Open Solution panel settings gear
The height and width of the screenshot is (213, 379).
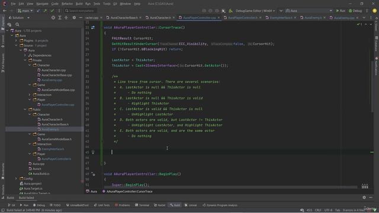(74, 18)
